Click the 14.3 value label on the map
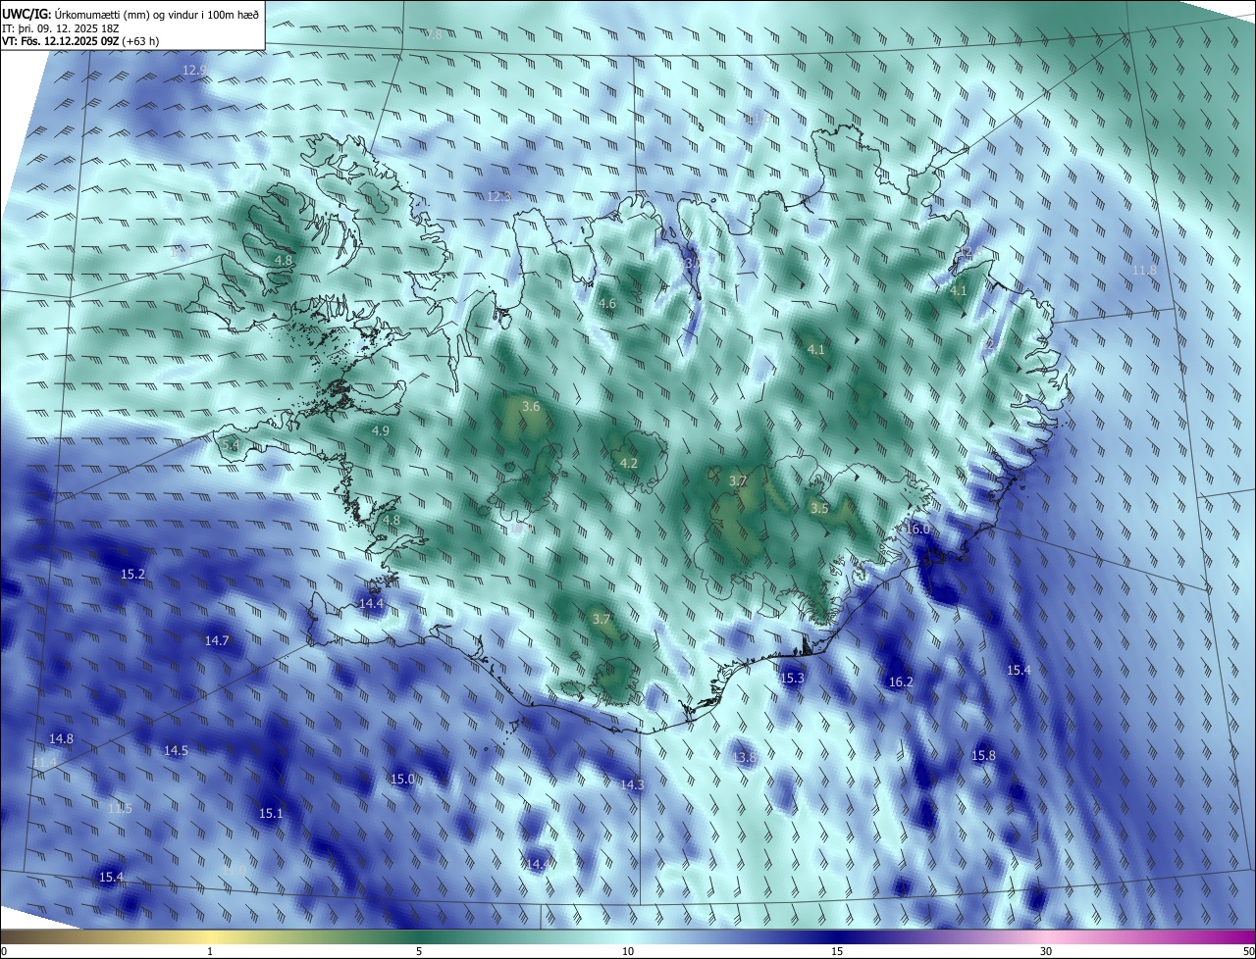 (632, 784)
